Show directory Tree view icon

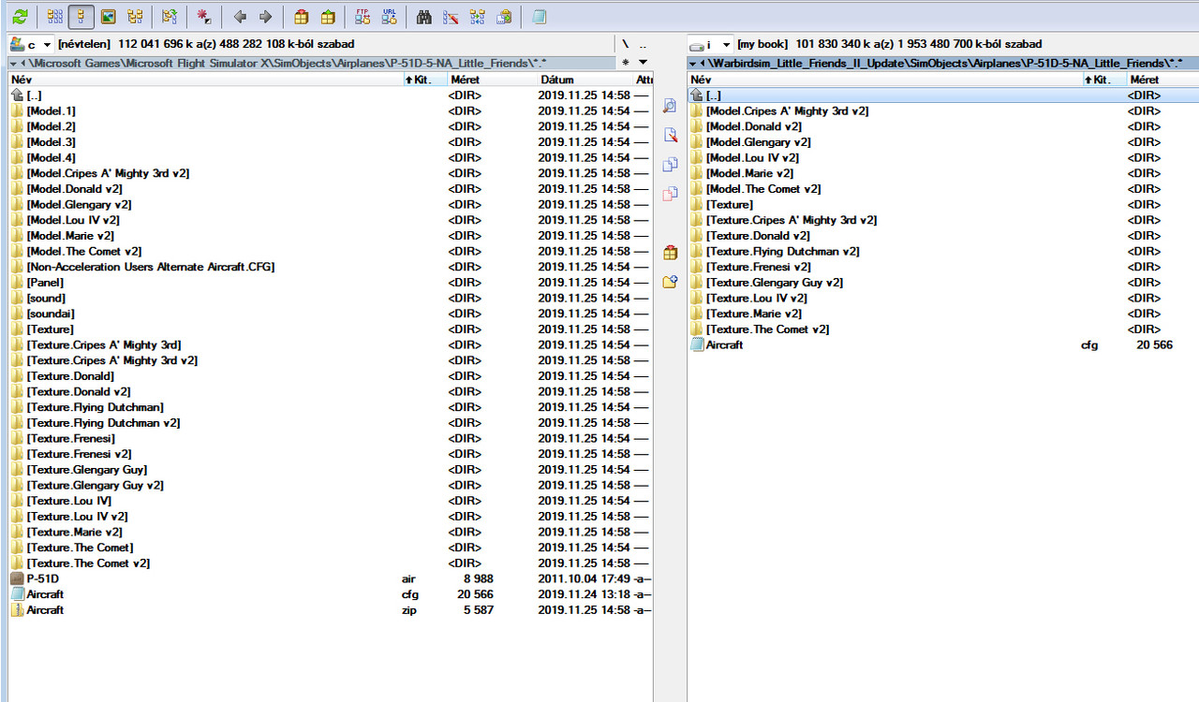tap(135, 16)
